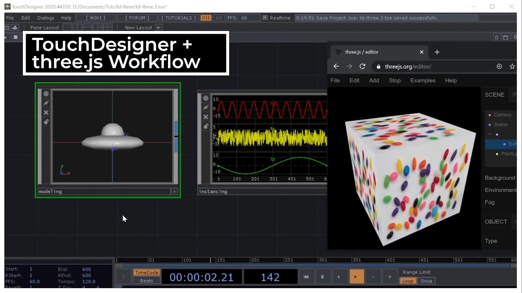
Task: Select single pane layout icon
Action: 67,27
